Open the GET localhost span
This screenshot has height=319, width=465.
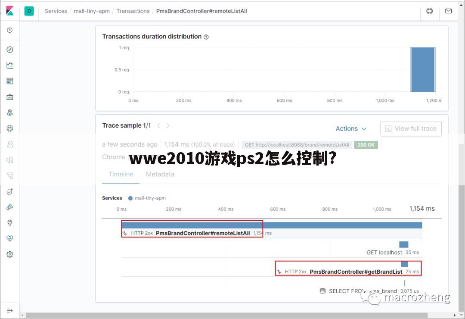click(393, 249)
